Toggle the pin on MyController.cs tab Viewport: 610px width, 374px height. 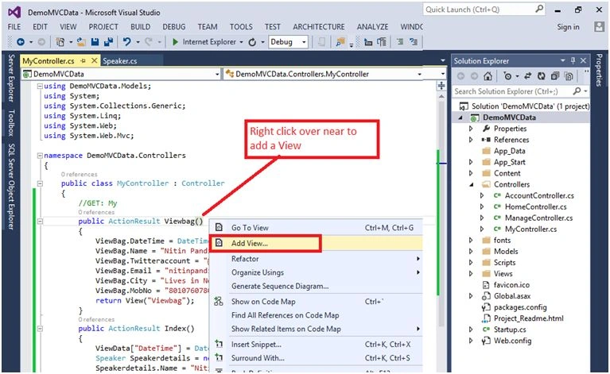83,61
